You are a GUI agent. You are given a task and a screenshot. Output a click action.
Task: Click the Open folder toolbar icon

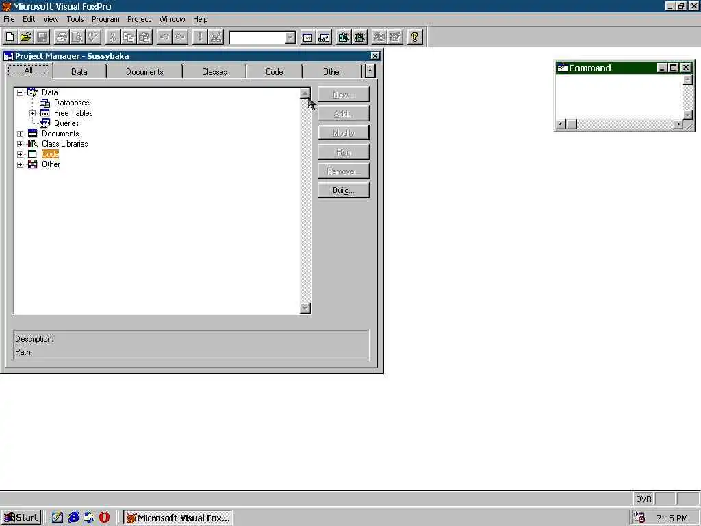tap(26, 37)
